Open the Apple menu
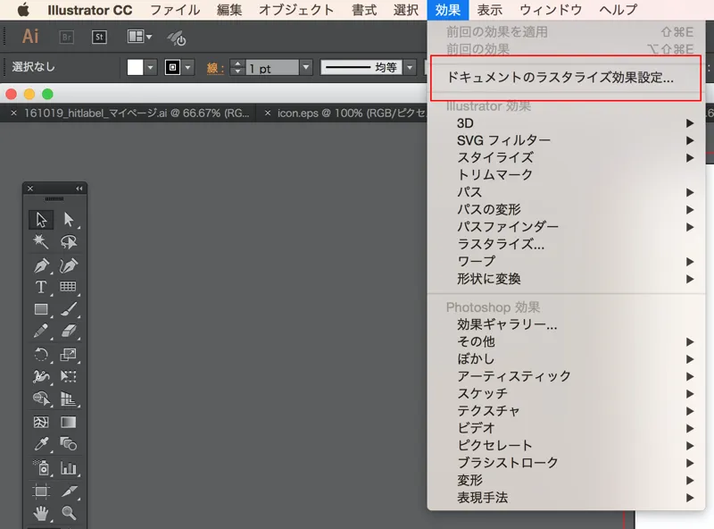The width and height of the screenshot is (714, 529). (x=23, y=10)
